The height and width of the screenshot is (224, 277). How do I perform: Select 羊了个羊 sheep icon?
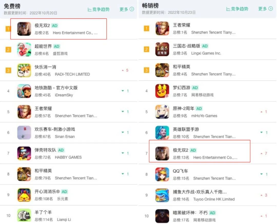(24, 215)
